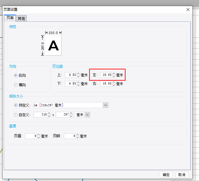This screenshot has height=181, width=199.
Task: Decrease the bottom margin (下) value
Action: point(78,85)
